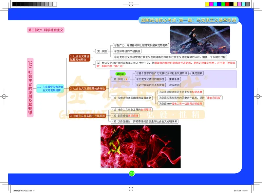The image size is (262, 193).
Task: Click the green 057 page number badge
Action: tap(132, 173)
